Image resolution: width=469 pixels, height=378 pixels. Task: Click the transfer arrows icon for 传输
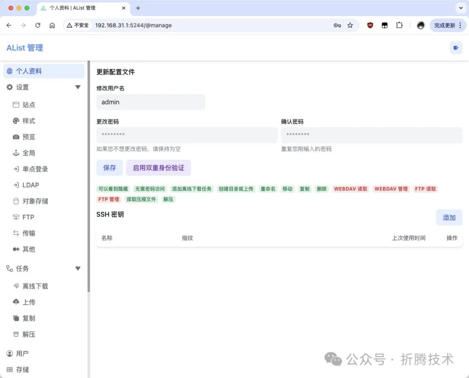(16, 233)
